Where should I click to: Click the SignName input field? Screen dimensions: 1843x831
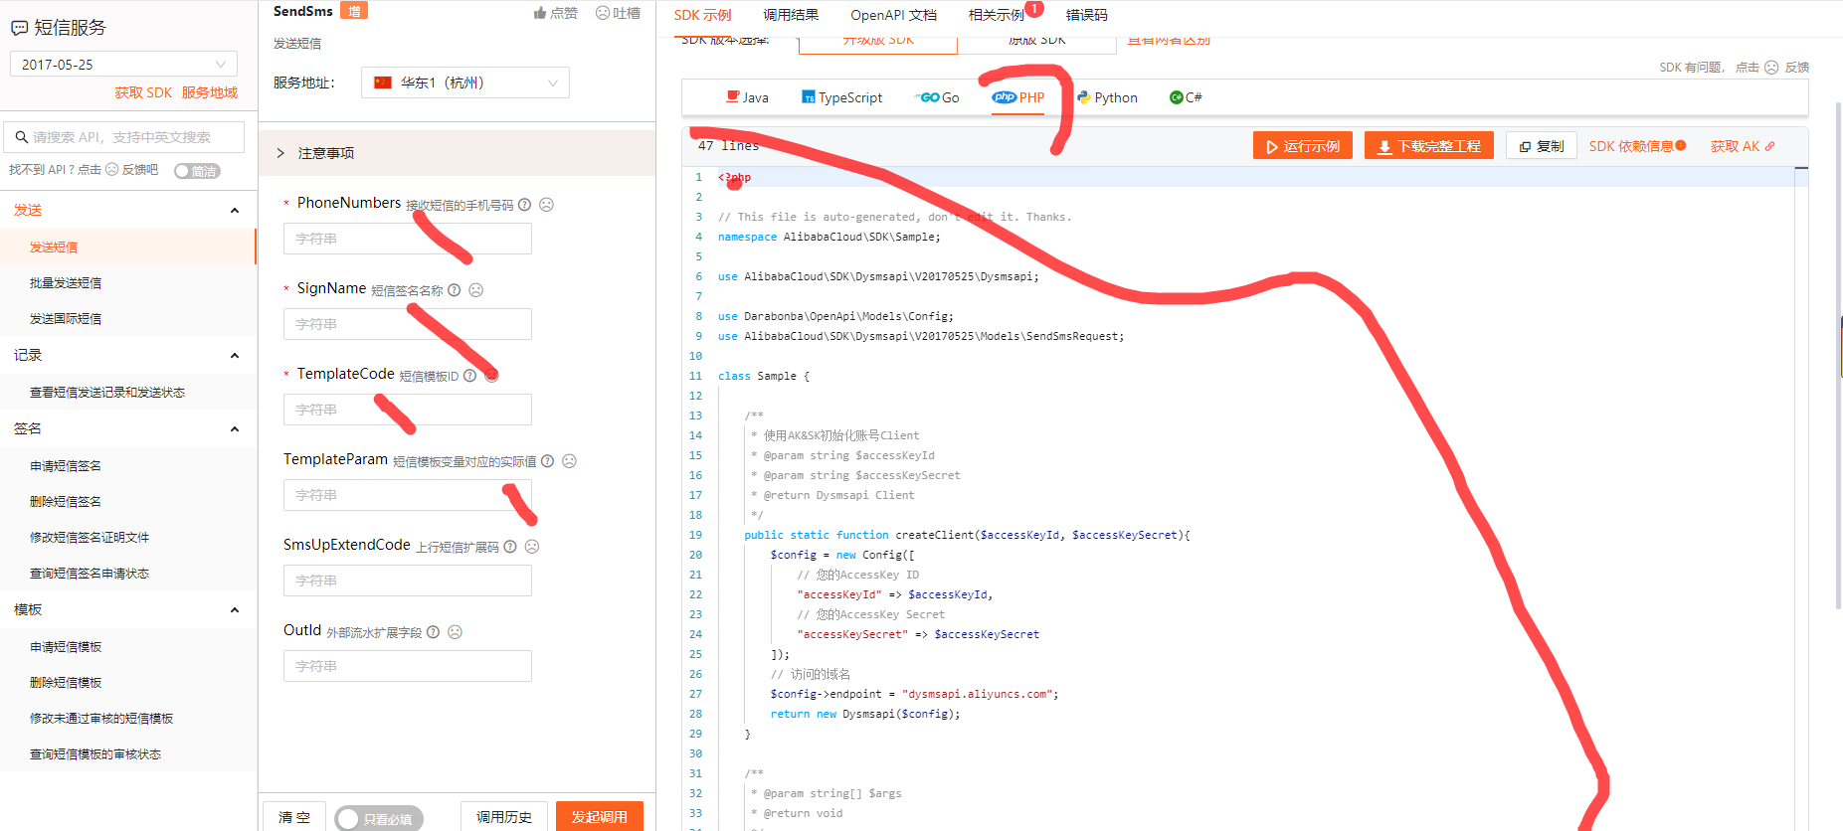pos(408,324)
